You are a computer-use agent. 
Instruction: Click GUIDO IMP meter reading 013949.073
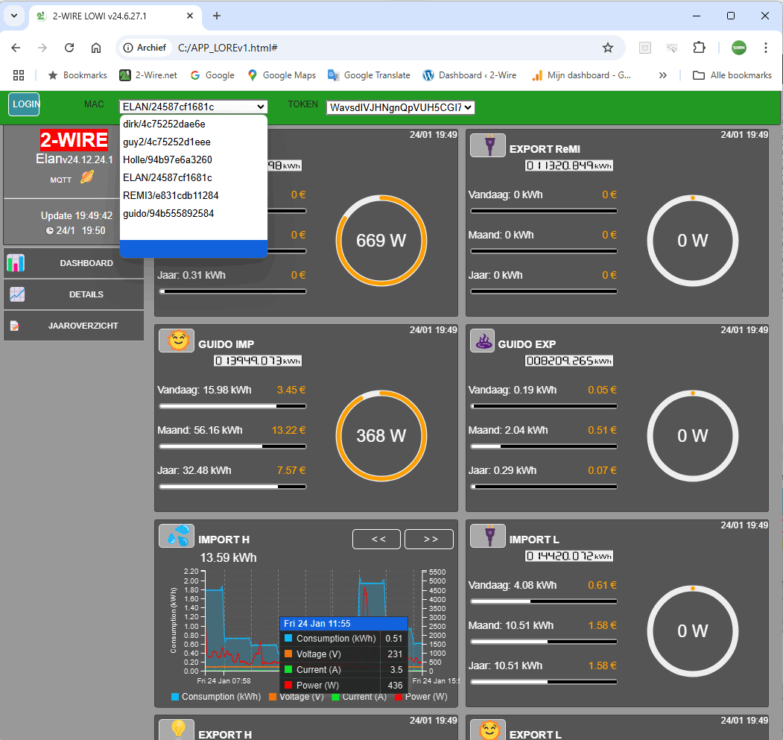point(258,361)
